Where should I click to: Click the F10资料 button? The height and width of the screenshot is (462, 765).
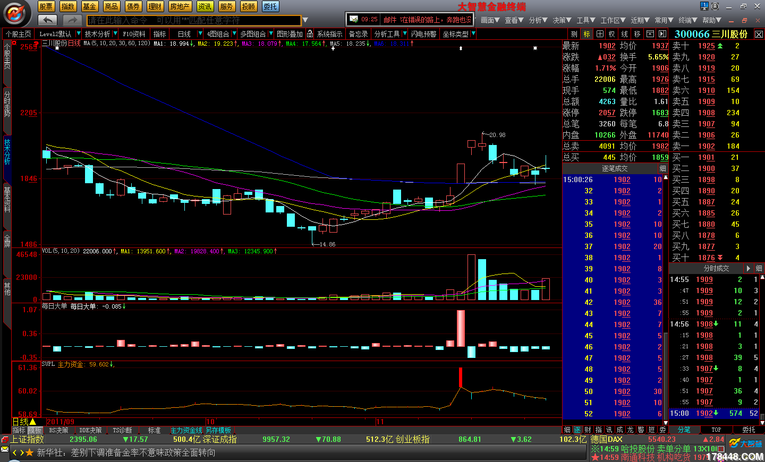pos(134,33)
